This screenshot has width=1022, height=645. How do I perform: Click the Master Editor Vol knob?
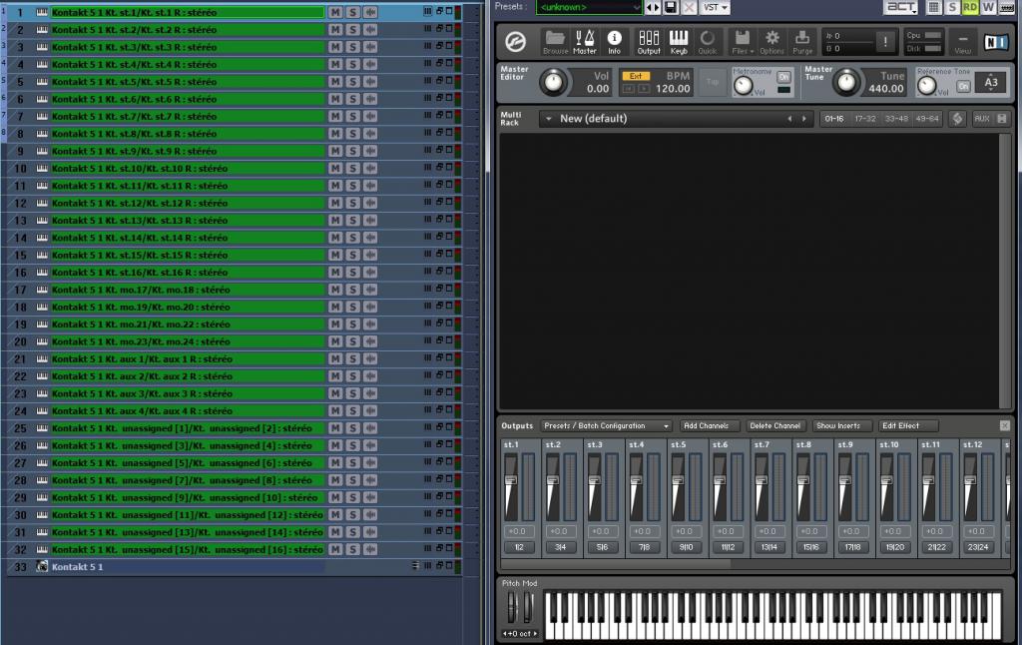(553, 83)
